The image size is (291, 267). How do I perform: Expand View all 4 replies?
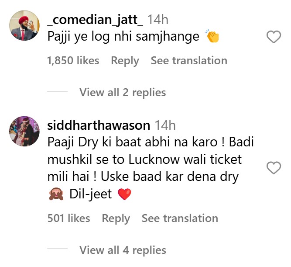point(123,250)
